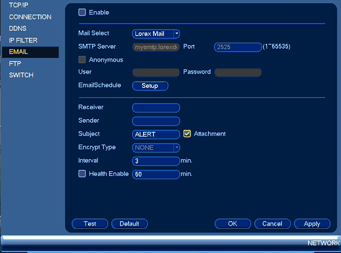Screen dimensions: 341x253
Task: Click the port range text (1~65535)
Action: [276, 46]
